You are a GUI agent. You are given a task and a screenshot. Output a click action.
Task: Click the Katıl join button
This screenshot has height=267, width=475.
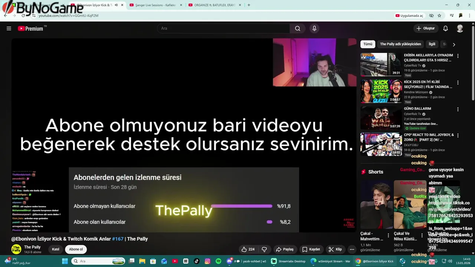point(55,249)
